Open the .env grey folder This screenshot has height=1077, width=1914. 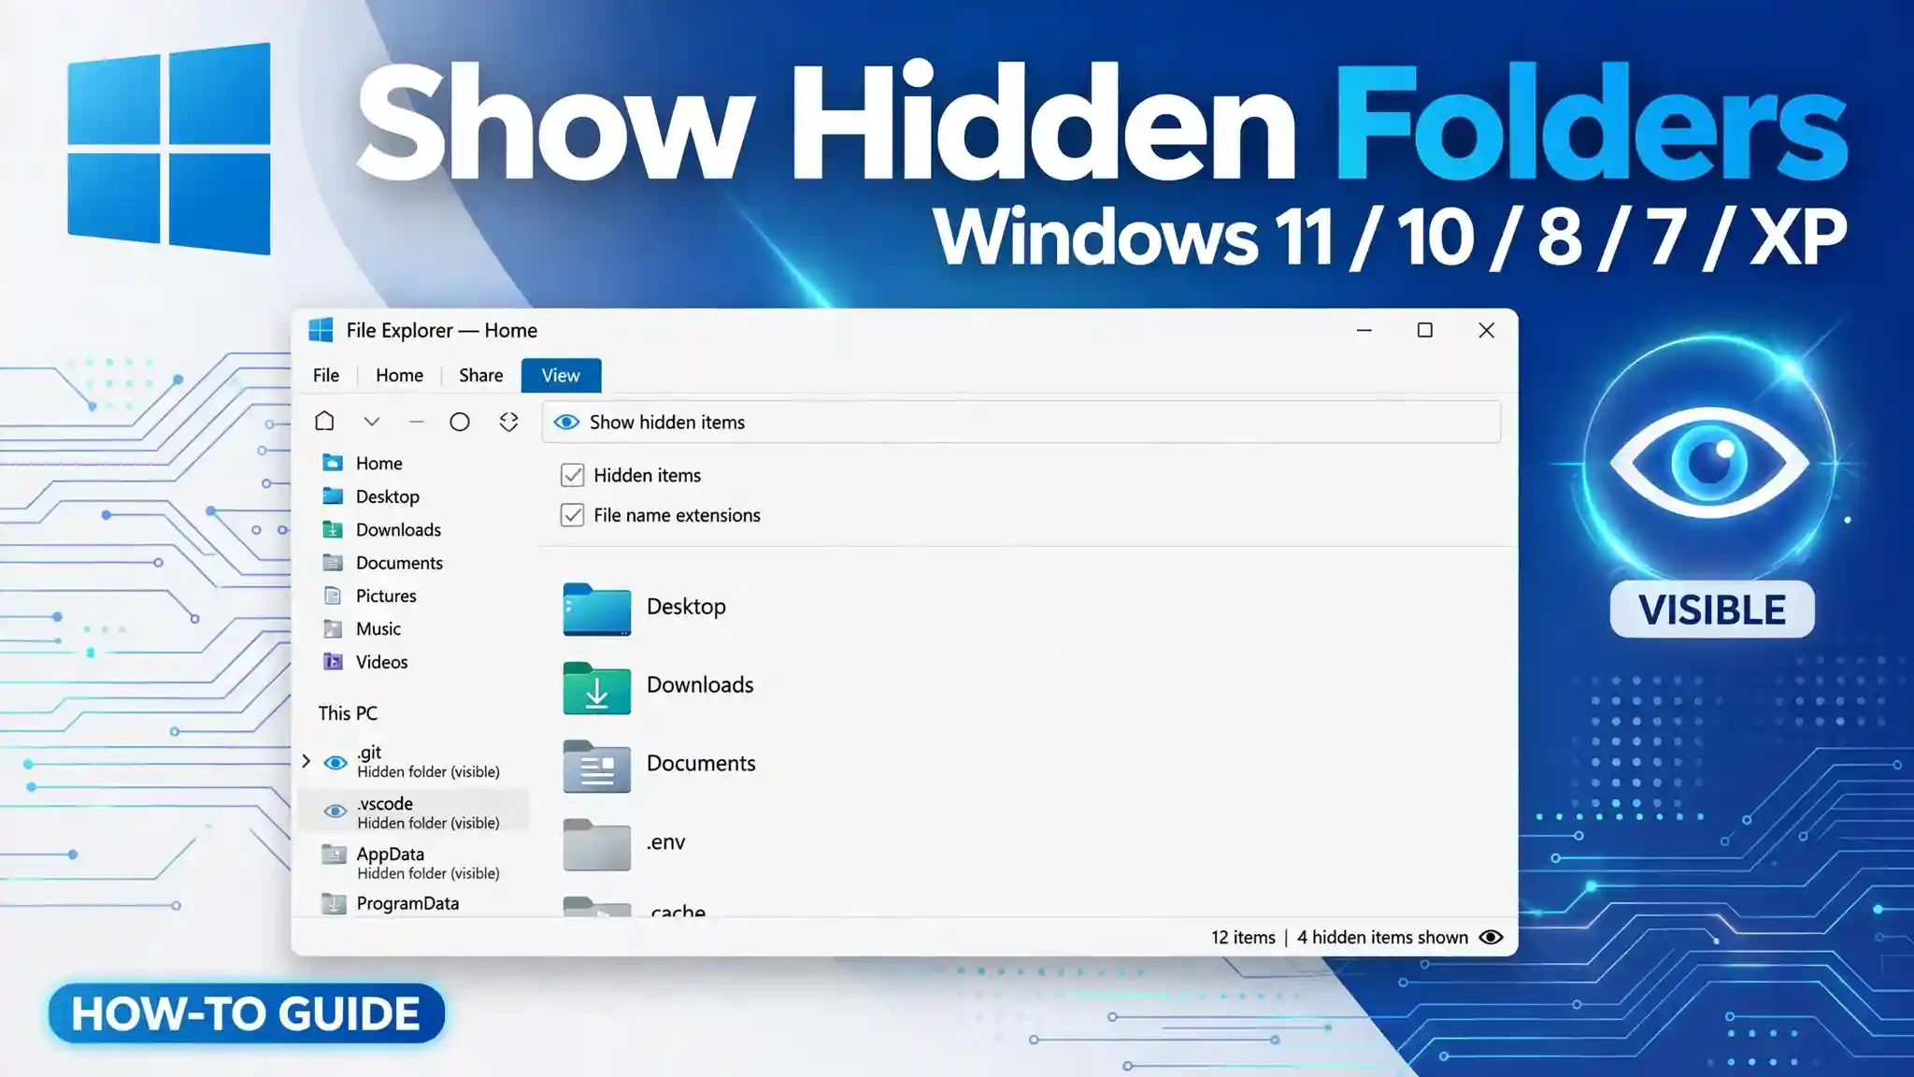pos(596,844)
